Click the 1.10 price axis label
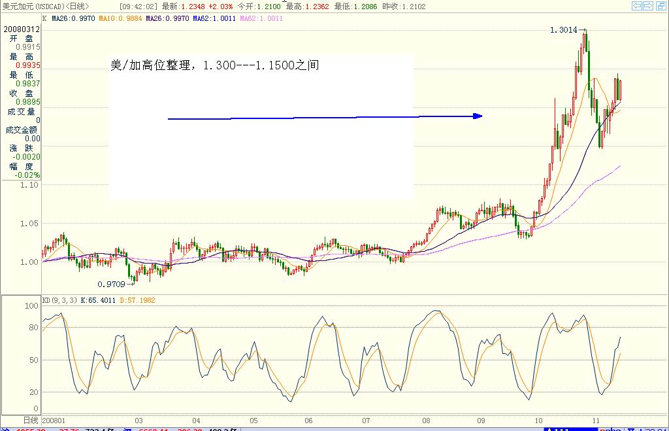 click(29, 185)
